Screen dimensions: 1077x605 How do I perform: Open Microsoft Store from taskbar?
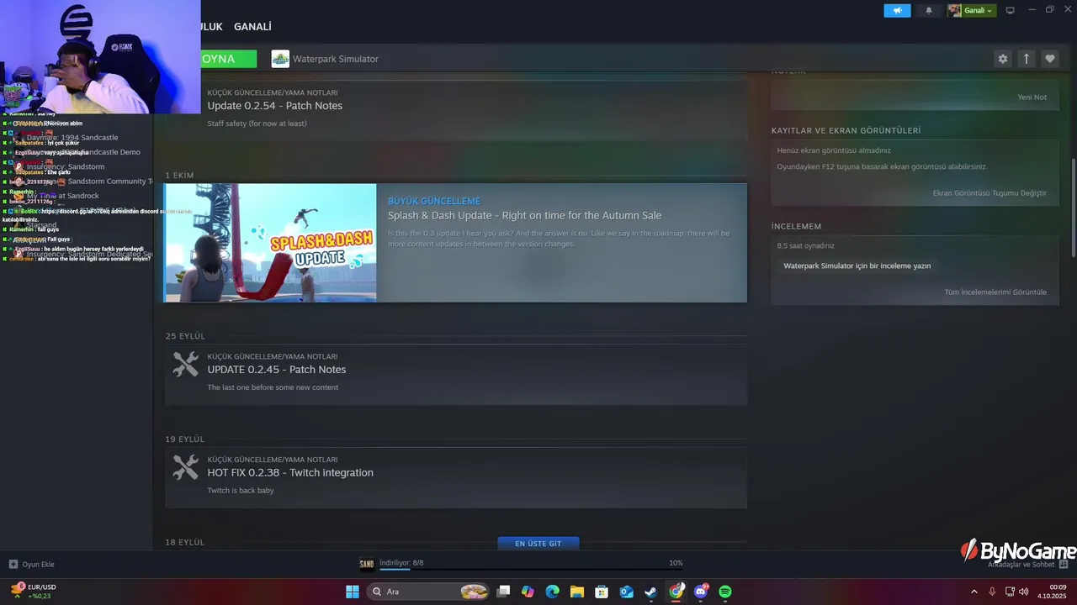point(602,592)
